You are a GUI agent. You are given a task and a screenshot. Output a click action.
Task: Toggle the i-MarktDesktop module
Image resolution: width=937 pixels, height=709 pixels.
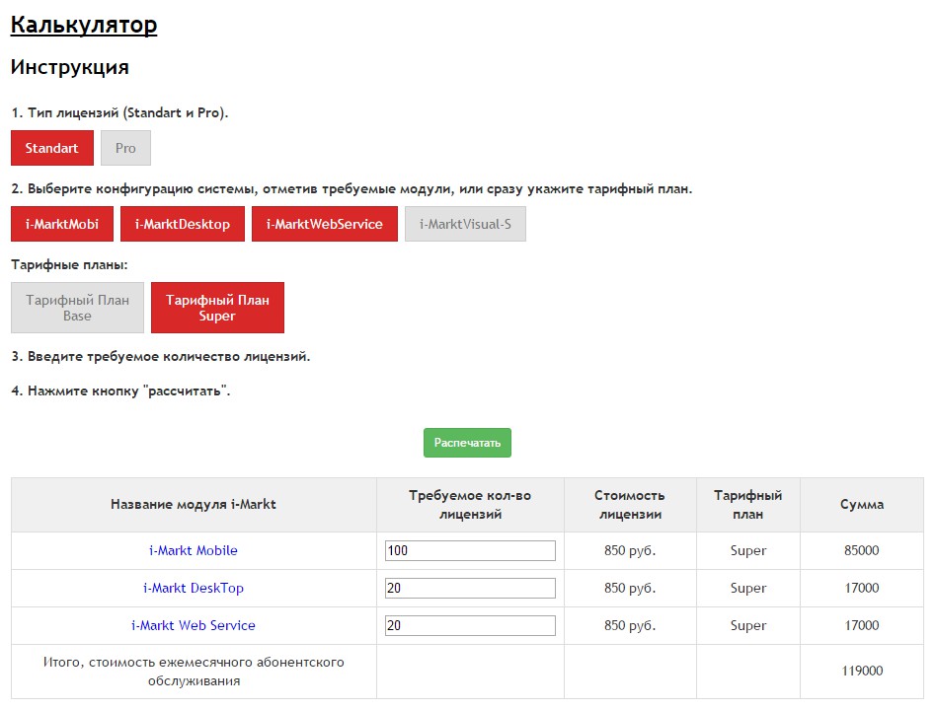coord(183,224)
